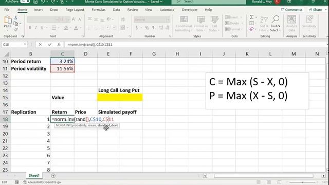Switch to the Page Layout tab
Screen dimensions: 329x185
75,10
